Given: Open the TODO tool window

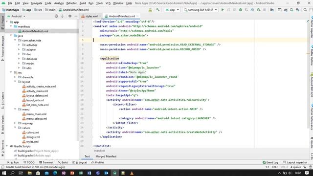Looking at the screenshot, I should pos(29,162).
